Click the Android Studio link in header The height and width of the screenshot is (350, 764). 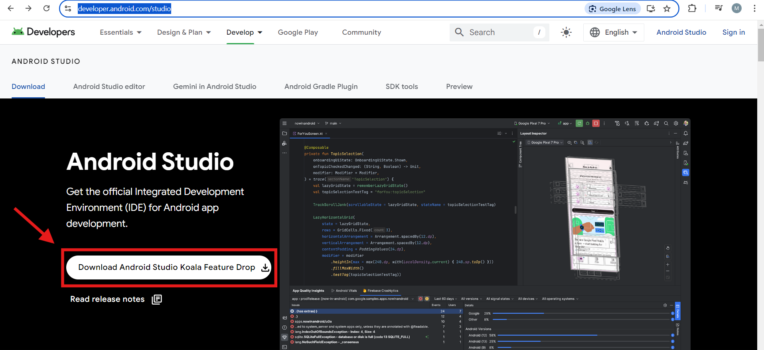pos(681,32)
